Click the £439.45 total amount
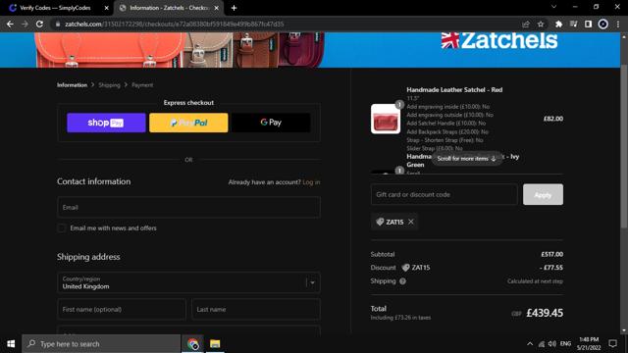Image resolution: width=628 pixels, height=353 pixels. click(545, 313)
